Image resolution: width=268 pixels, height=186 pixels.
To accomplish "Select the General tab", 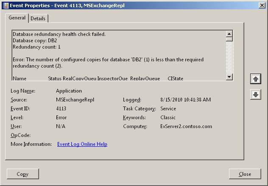I will [17, 18].
